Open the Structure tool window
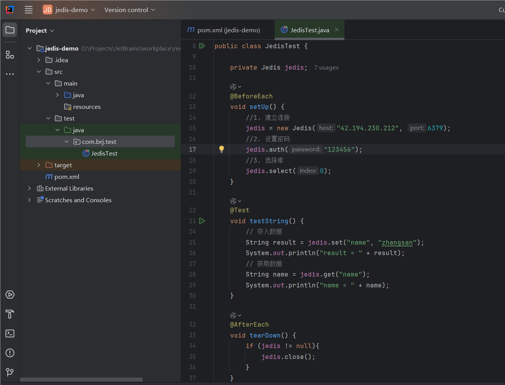This screenshot has width=505, height=385. point(9,55)
